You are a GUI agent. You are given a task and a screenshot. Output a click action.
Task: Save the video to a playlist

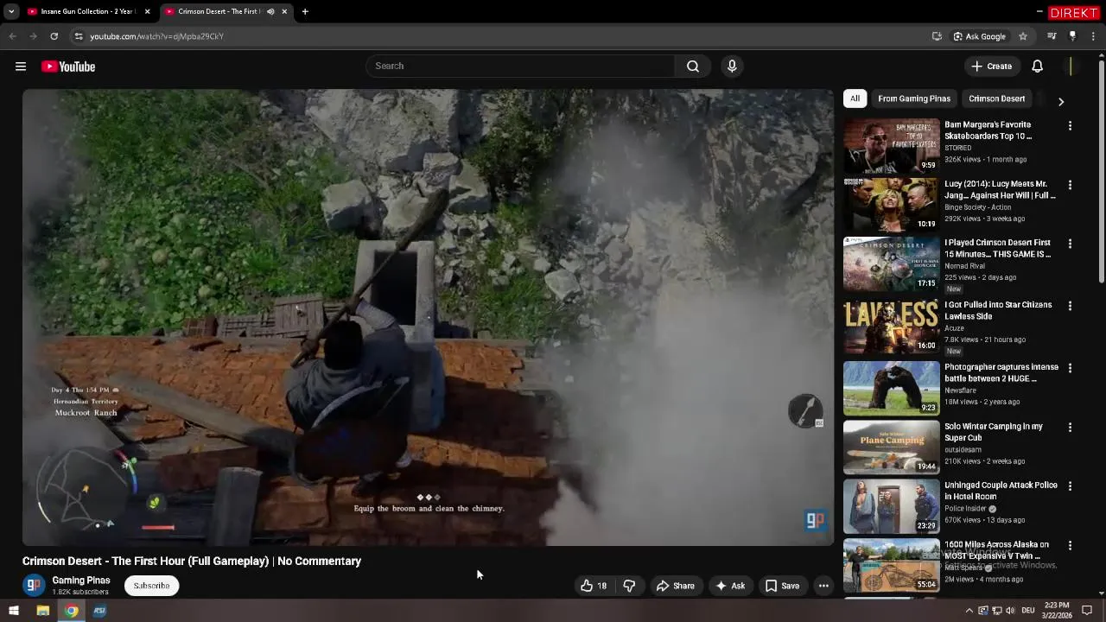[x=782, y=586]
